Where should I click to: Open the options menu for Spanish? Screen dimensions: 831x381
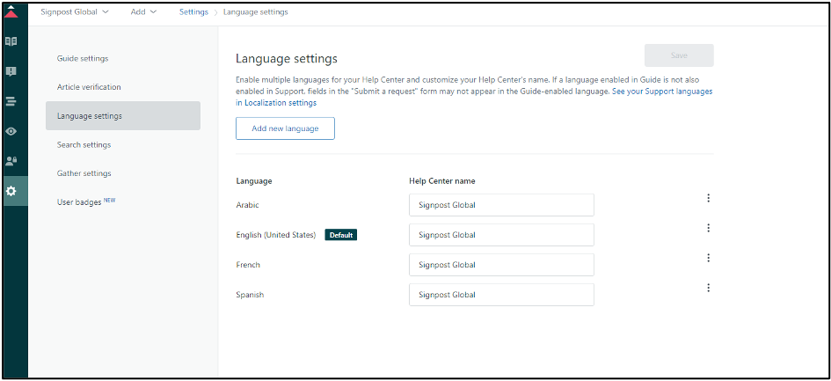tap(708, 288)
